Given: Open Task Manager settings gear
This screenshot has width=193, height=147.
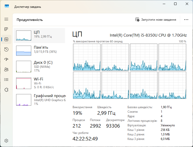Looking at the screenshot, I should point(6,141).
